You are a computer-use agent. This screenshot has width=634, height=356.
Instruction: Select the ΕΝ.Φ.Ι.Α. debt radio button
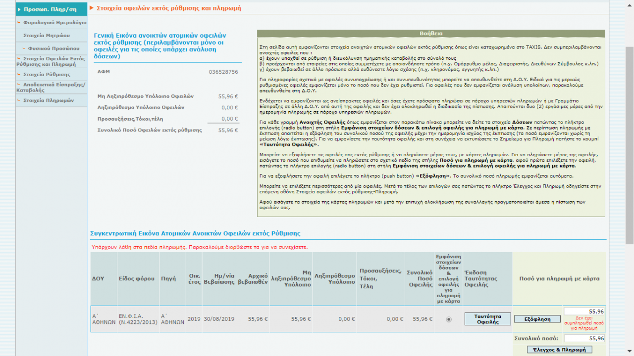[449, 319]
